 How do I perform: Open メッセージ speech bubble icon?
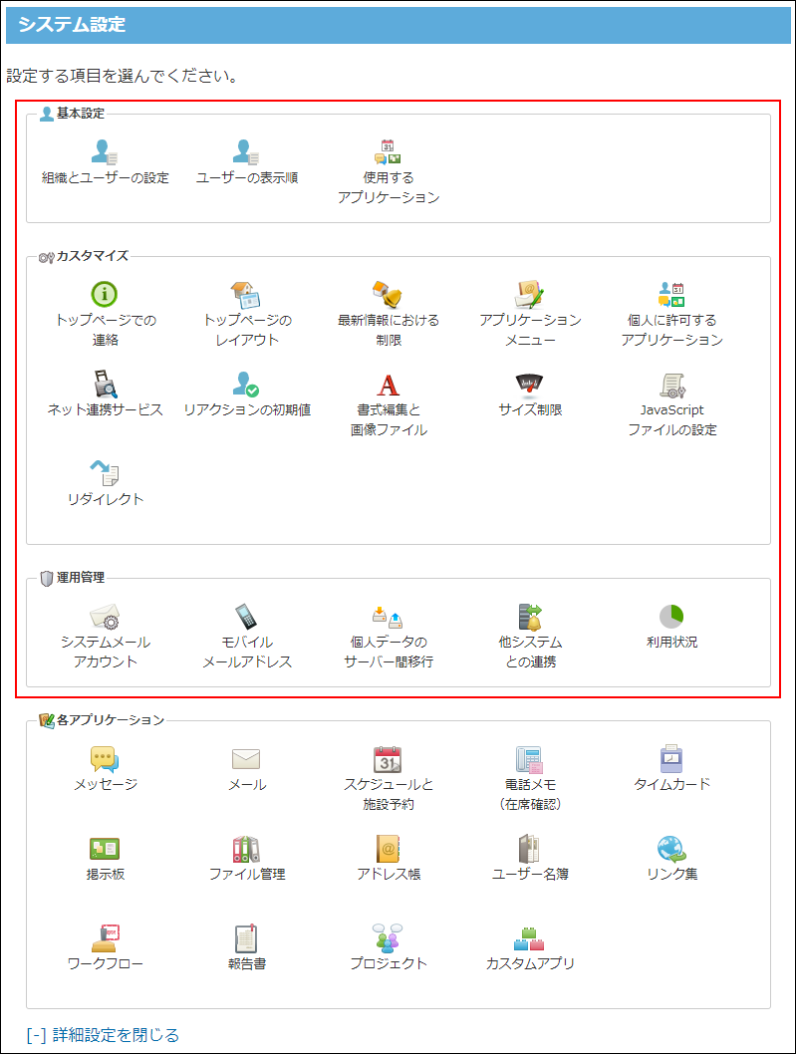[x=105, y=759]
